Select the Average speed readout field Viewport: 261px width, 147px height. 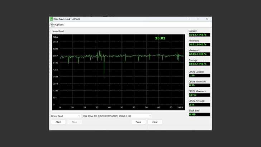[199, 64]
